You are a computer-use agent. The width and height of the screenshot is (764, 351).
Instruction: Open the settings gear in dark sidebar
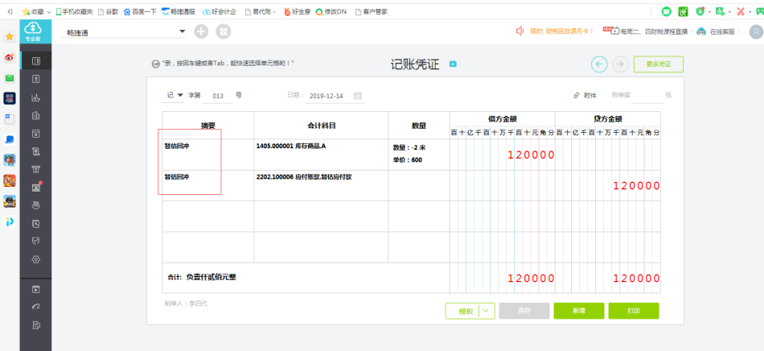35,259
